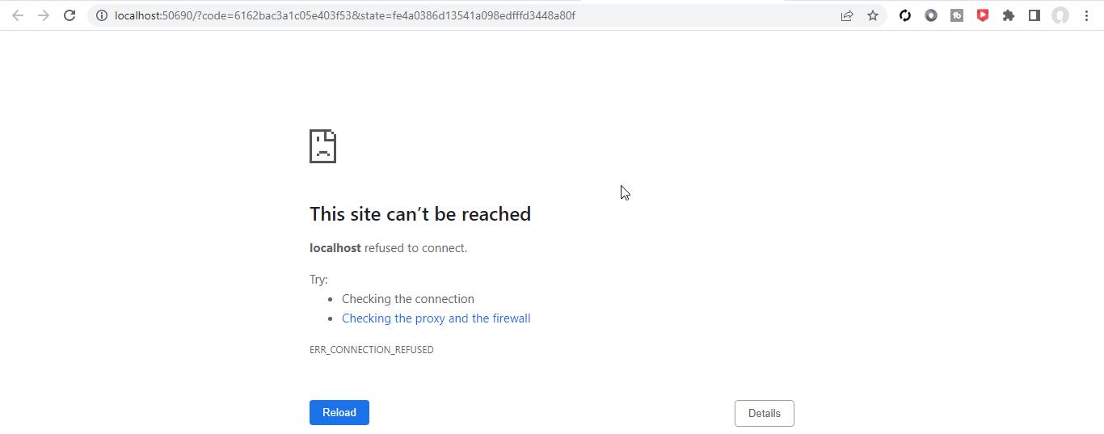Click the browser forward arrow
The image size is (1104, 434).
point(44,15)
